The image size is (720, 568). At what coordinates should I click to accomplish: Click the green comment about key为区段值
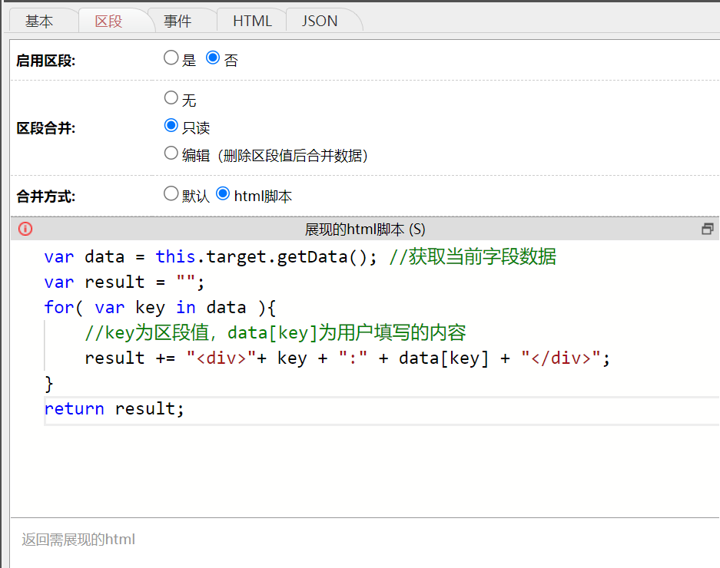[x=275, y=333]
